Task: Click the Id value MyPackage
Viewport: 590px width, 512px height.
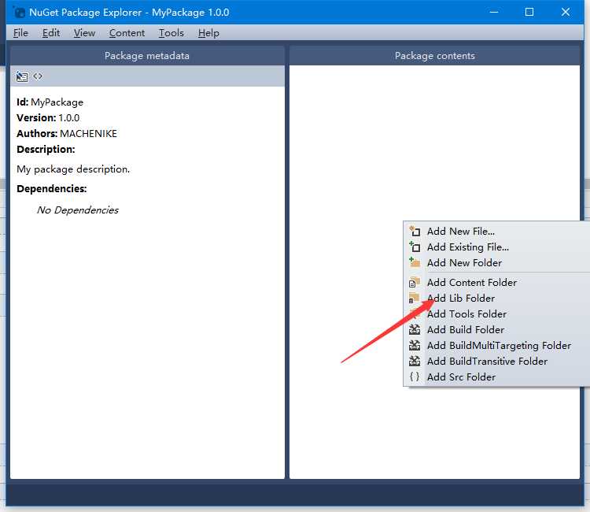Action: pyautogui.click(x=57, y=102)
